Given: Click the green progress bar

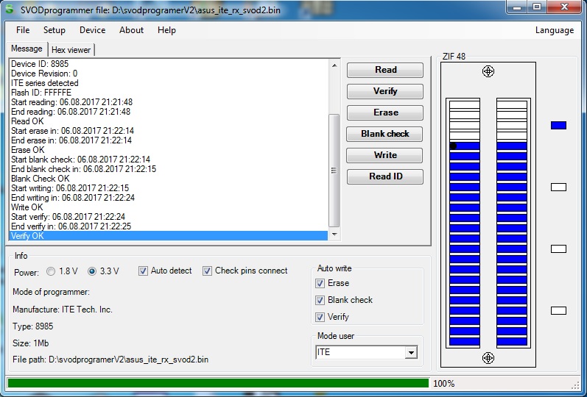Looking at the screenshot, I should click(217, 383).
